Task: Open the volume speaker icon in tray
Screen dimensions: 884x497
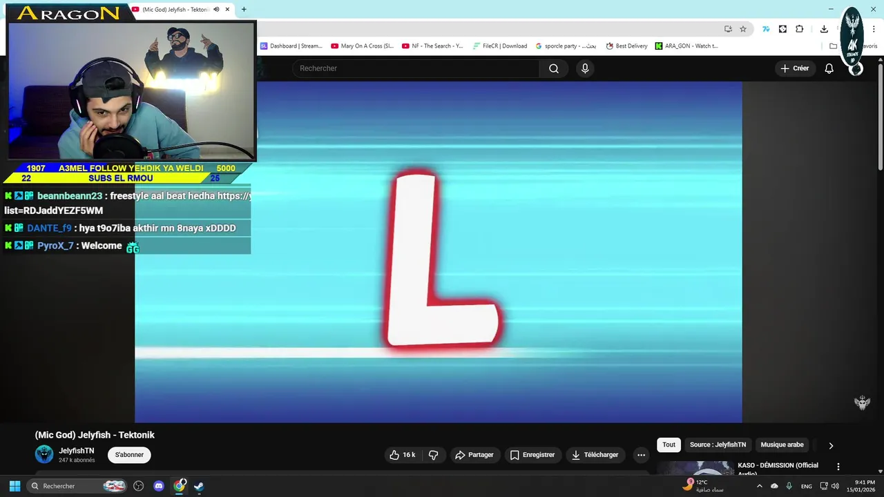Action: click(835, 486)
